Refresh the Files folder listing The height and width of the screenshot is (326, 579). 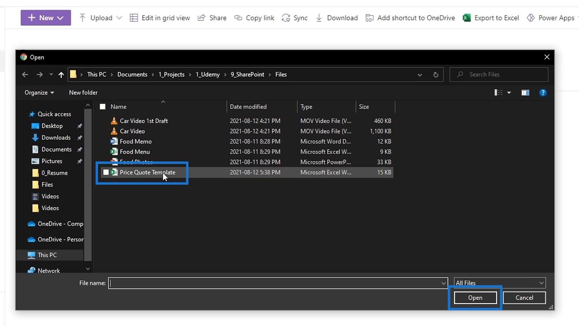[x=436, y=75]
